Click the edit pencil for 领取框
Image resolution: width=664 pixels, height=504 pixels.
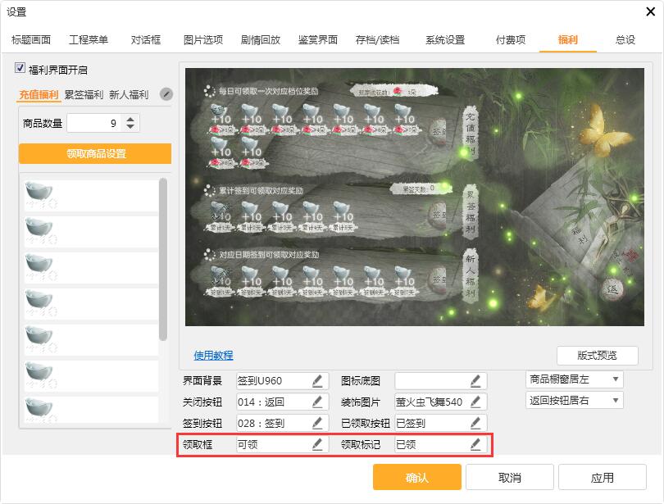point(317,444)
